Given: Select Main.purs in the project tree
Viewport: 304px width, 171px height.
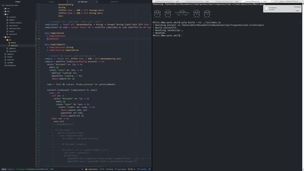Looking at the screenshot, I should tap(14, 46).
